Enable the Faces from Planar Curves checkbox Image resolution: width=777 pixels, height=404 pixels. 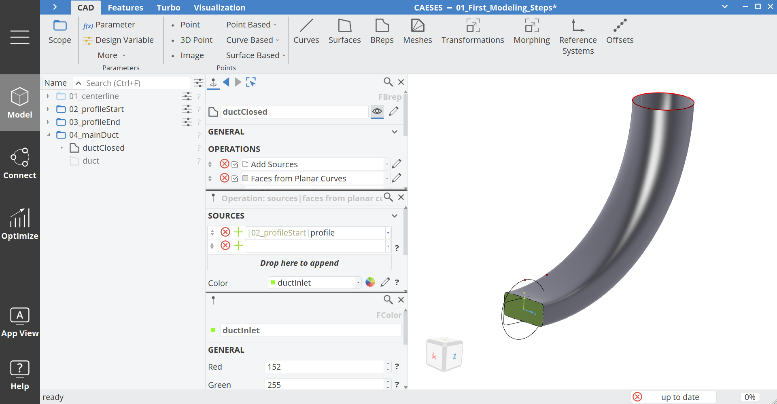235,178
